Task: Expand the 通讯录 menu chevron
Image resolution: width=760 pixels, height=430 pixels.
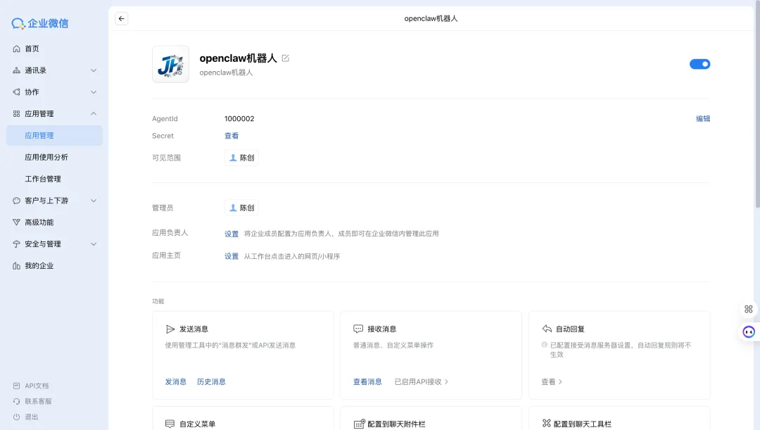Action: point(94,70)
